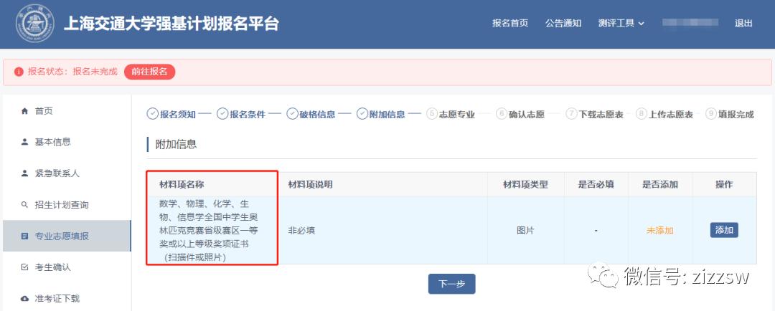The image size is (775, 311).
Task: Click the 下一步 button
Action: [452, 284]
